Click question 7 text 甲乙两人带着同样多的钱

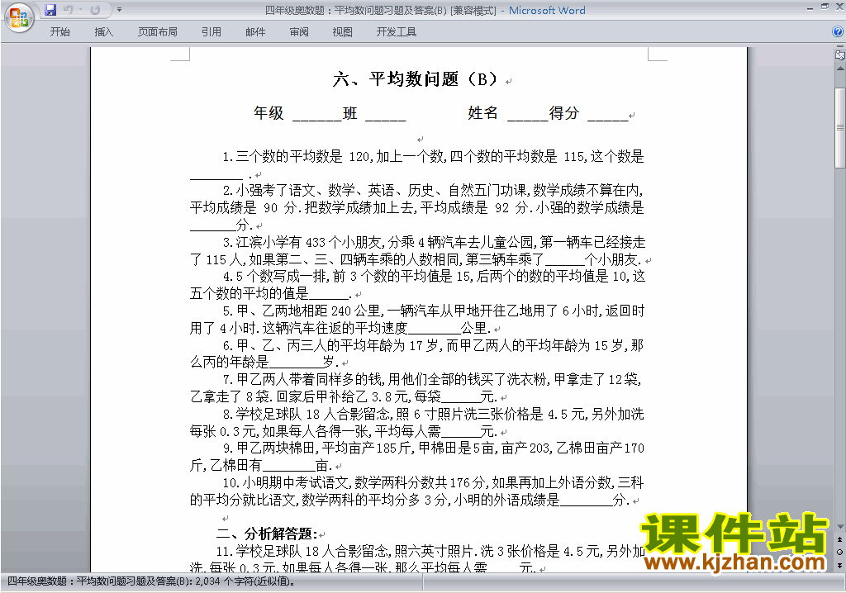416,388
